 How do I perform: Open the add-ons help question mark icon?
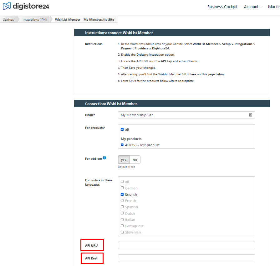104,158
